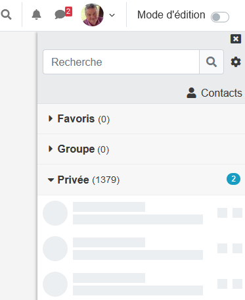Click the top bar search magnifier
This screenshot has width=245, height=300.
tap(6, 14)
